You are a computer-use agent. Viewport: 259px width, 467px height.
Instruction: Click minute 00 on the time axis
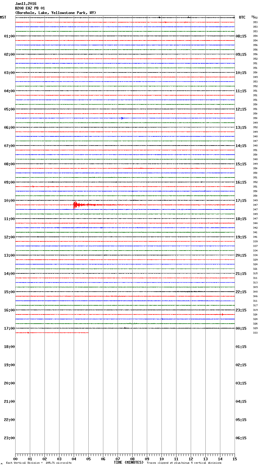15,459
